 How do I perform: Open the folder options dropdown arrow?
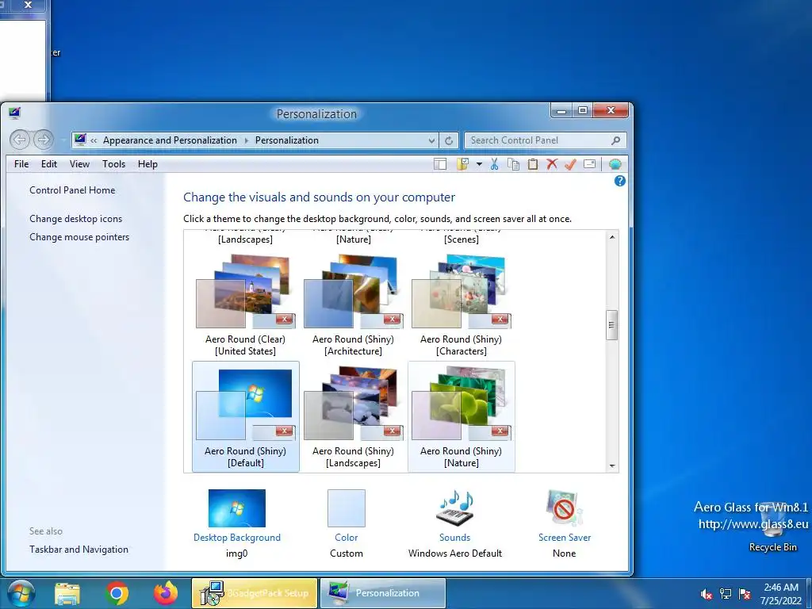[479, 164]
